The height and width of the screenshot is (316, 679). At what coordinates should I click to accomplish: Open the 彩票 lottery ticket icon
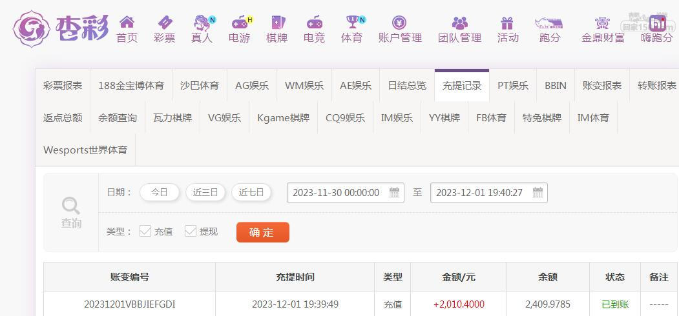point(164,23)
